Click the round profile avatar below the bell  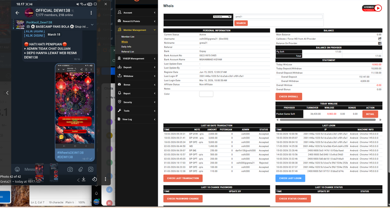(96, 202)
